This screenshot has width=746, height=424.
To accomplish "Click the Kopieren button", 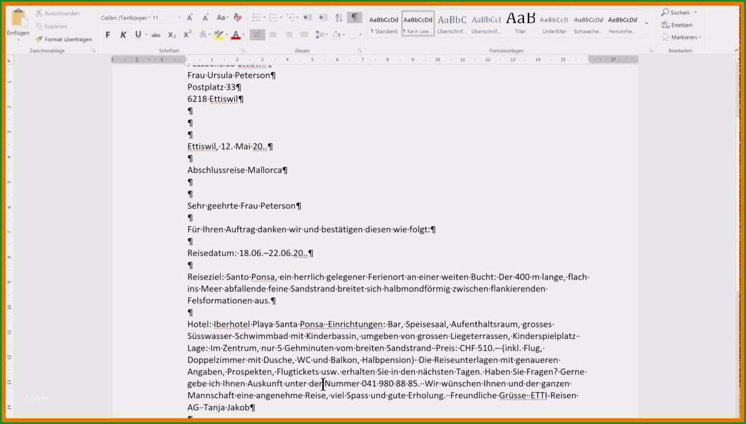I will coord(50,26).
